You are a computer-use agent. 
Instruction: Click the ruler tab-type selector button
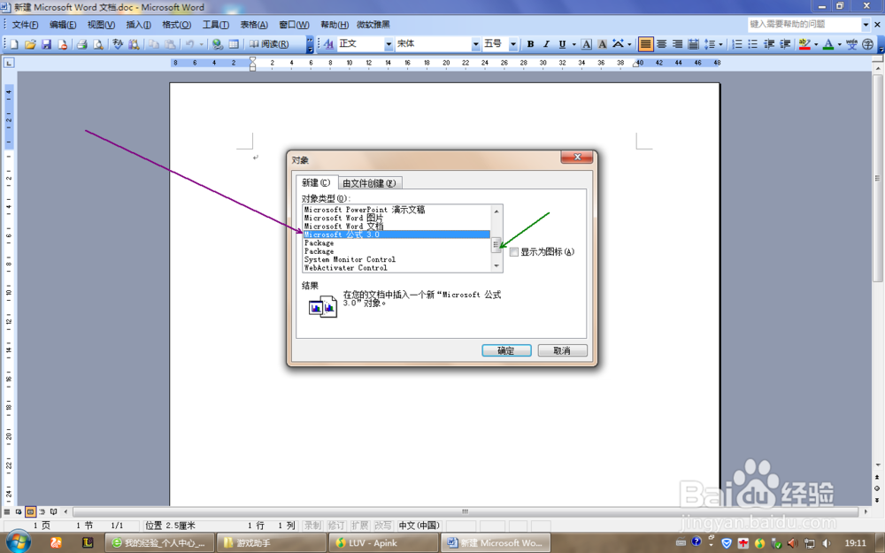(9, 63)
